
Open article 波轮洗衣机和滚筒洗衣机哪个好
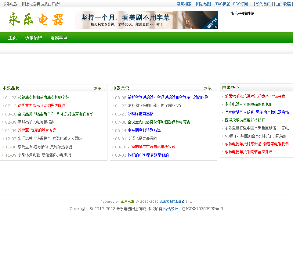click(43, 97)
